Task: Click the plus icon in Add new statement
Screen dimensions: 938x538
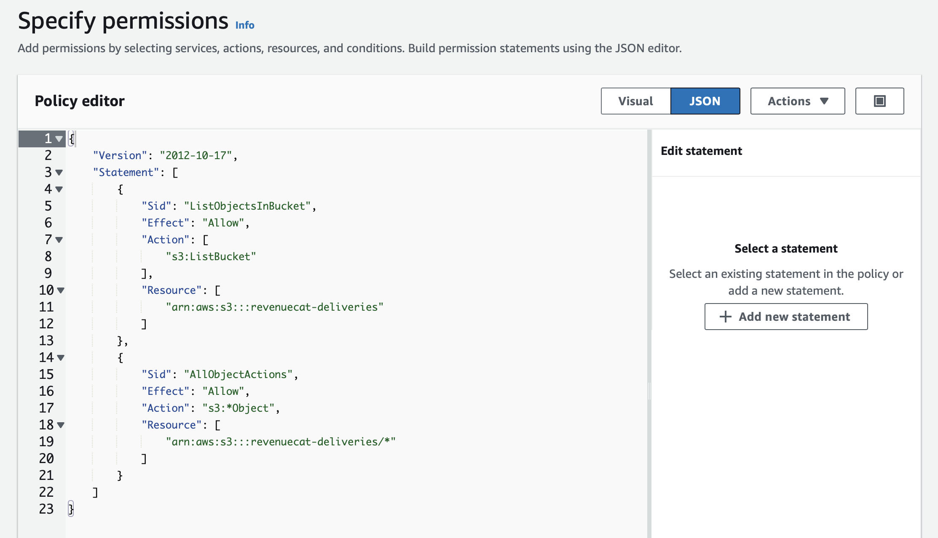Action: 725,317
